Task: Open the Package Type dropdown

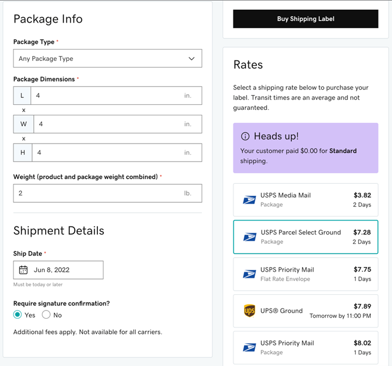Action: click(107, 59)
